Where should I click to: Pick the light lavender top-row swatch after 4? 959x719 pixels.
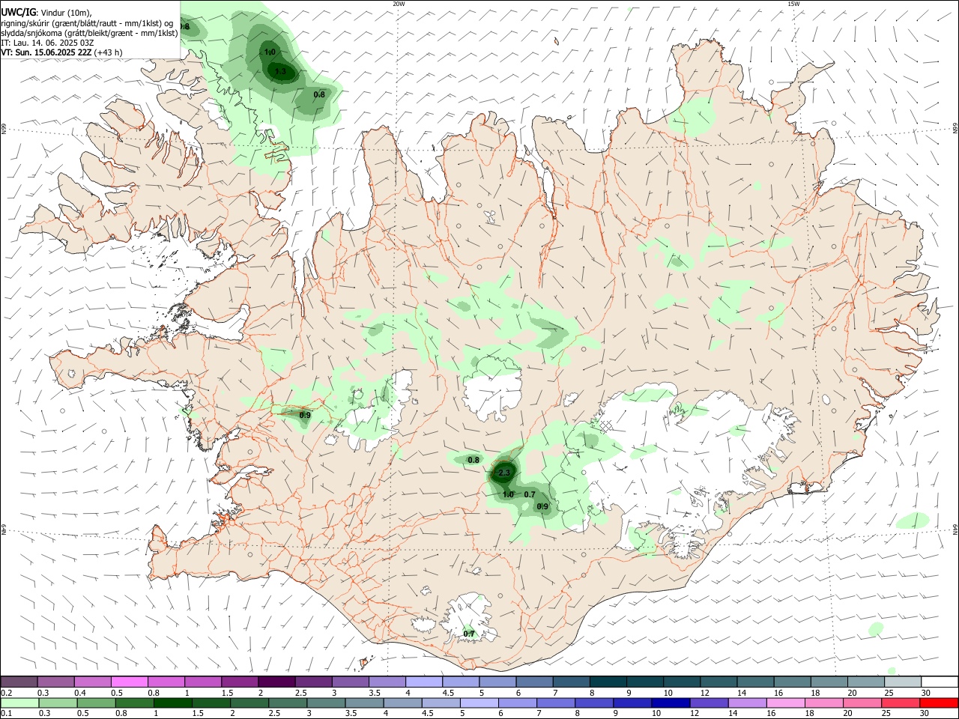pyautogui.click(x=423, y=682)
